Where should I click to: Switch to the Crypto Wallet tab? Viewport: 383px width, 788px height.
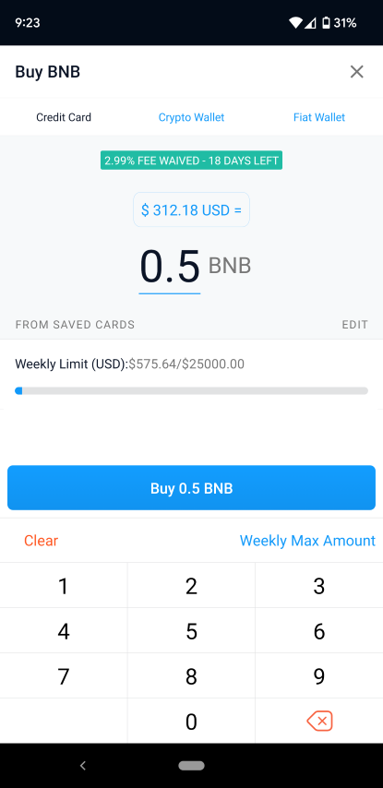(x=192, y=117)
